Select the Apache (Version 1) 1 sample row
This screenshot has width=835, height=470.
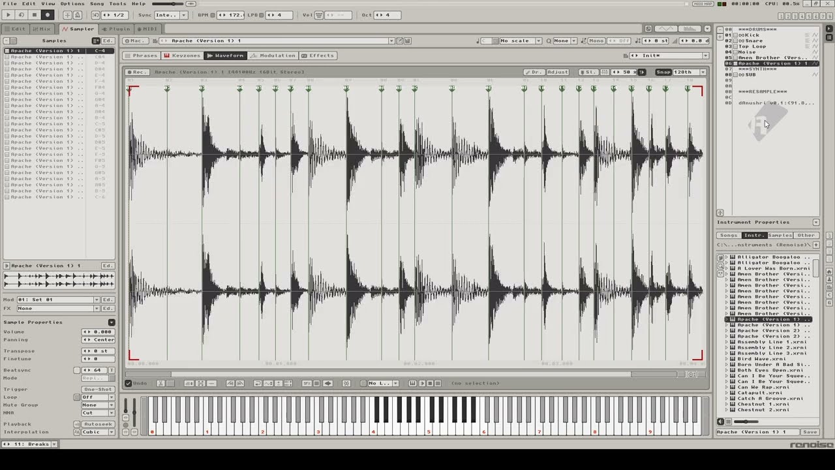point(59,51)
